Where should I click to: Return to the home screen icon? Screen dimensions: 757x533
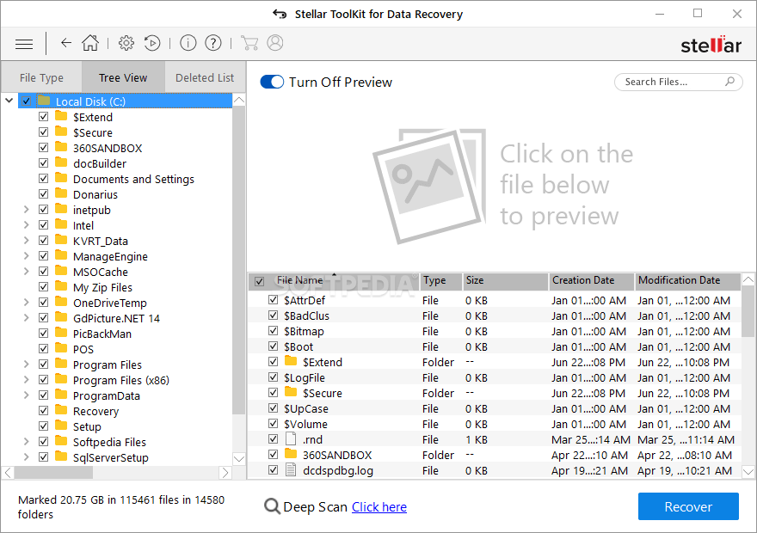pyautogui.click(x=90, y=43)
